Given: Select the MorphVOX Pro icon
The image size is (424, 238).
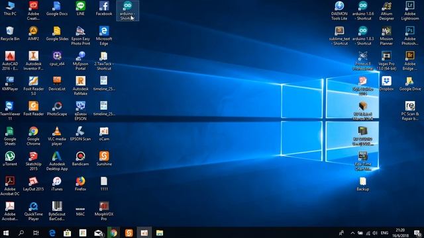Looking at the screenshot, I should [x=104, y=212].
